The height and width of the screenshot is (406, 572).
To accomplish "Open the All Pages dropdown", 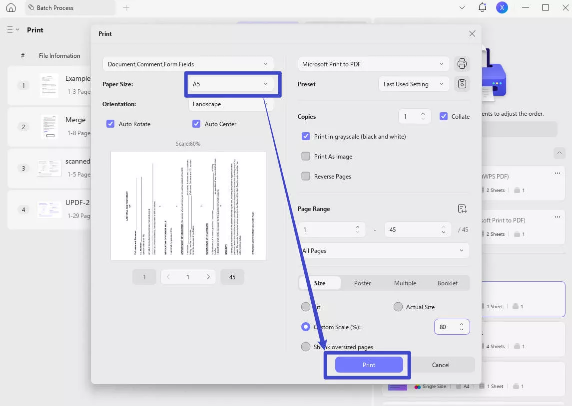I will point(383,250).
